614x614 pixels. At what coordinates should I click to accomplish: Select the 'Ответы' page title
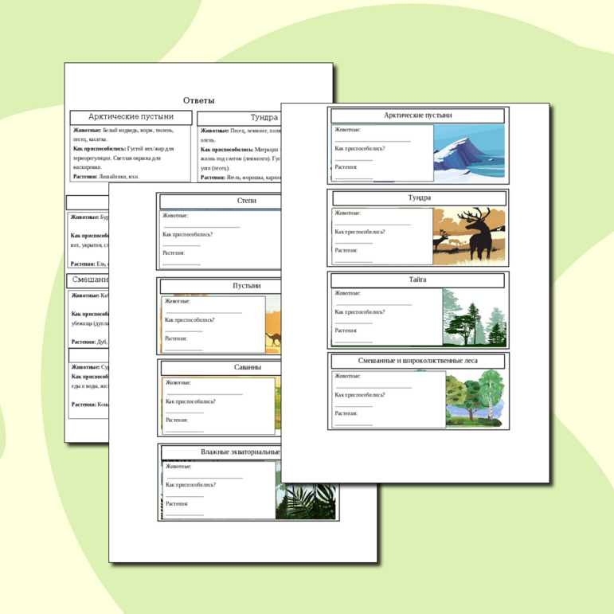[x=198, y=100]
